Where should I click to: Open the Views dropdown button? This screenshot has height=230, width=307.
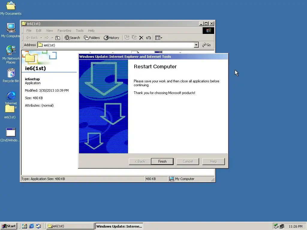[158, 38]
